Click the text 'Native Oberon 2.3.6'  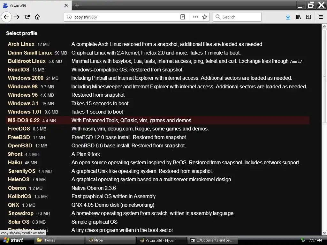coord(94,188)
